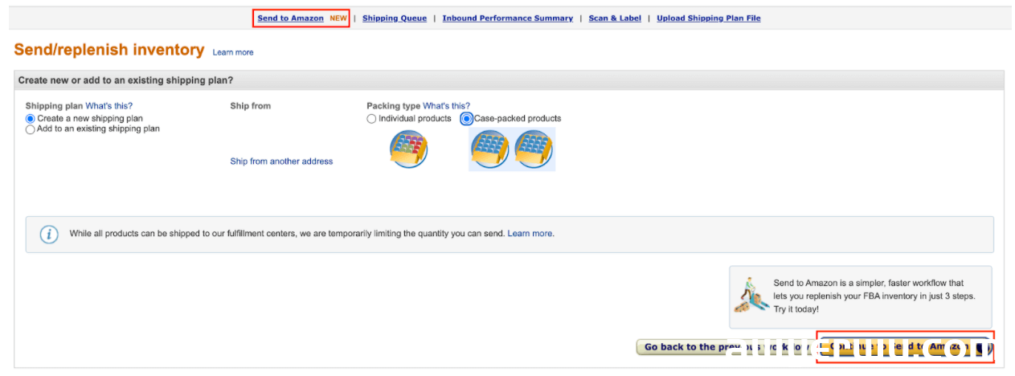This screenshot has width=1015, height=376.
Task: Click the Send to Amazon delivery illustration
Action: point(751,295)
